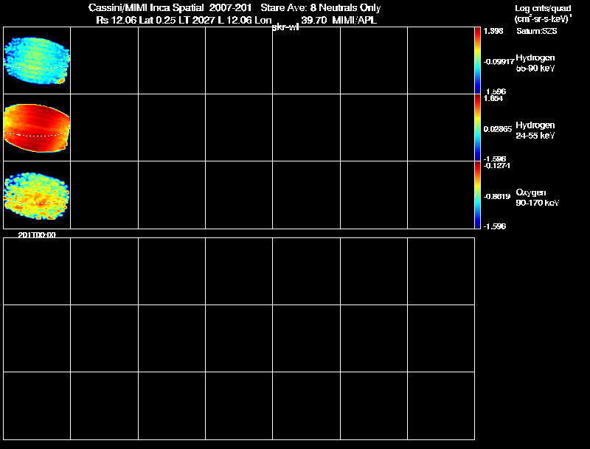Click the Saturn:SZS text
Viewport: 590px width, 449px height.
pyautogui.click(x=537, y=31)
